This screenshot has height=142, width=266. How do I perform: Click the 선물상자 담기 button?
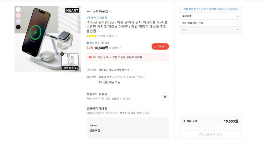tap(210, 134)
